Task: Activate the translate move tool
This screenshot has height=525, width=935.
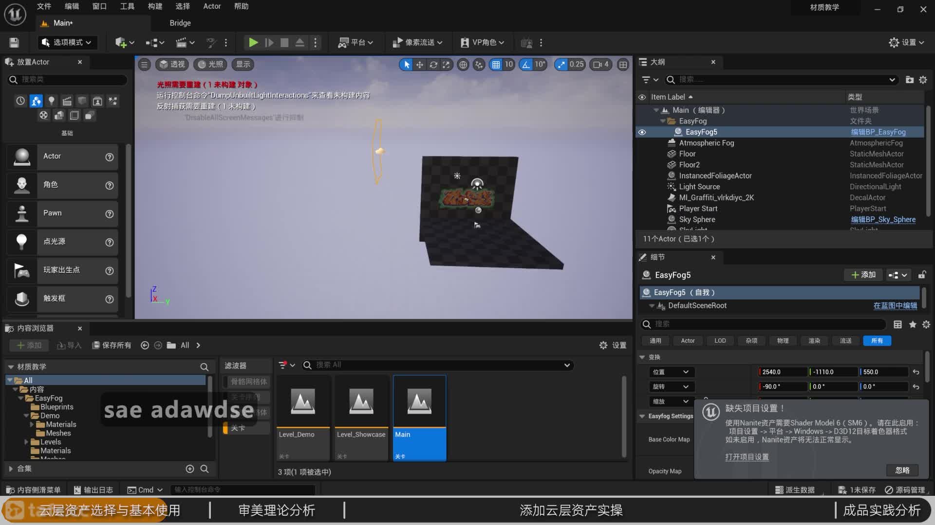Action: point(419,64)
